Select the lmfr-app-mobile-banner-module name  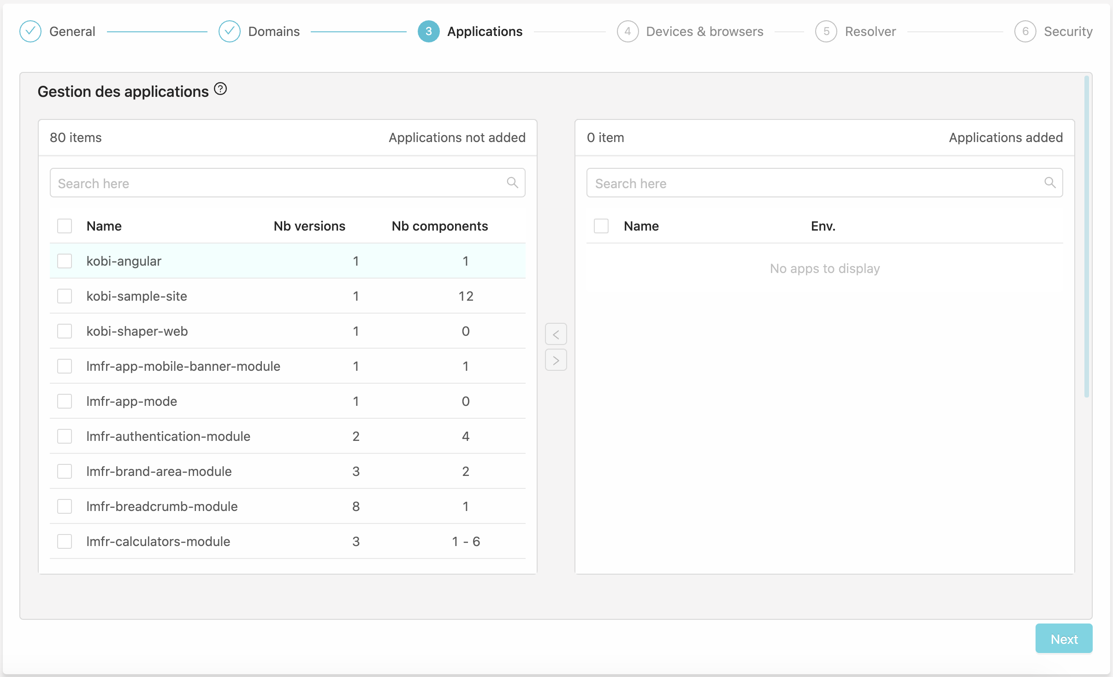(183, 366)
